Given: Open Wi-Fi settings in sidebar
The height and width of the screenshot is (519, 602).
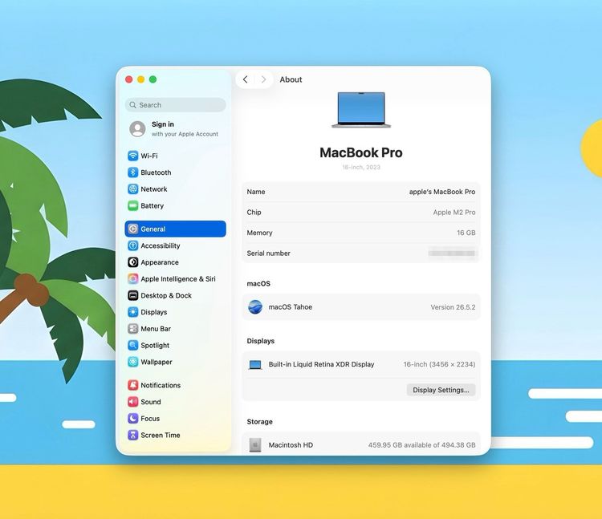Looking at the screenshot, I should (175, 156).
